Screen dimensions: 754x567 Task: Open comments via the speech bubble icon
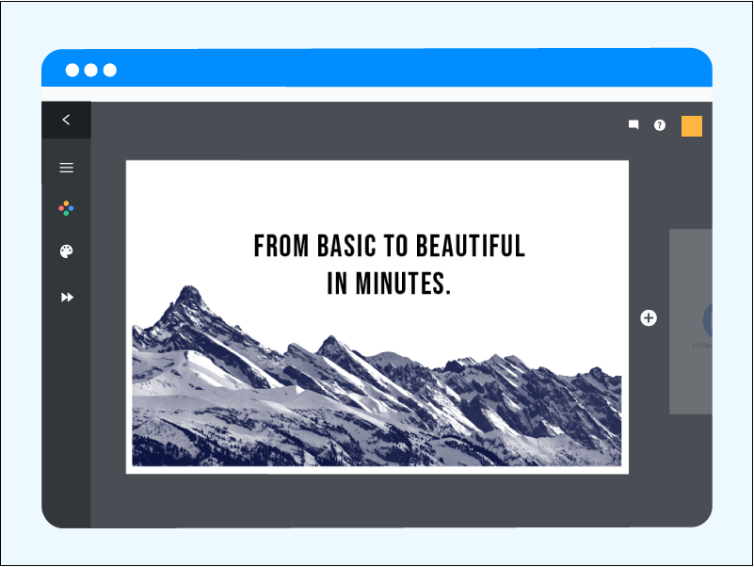coord(633,123)
